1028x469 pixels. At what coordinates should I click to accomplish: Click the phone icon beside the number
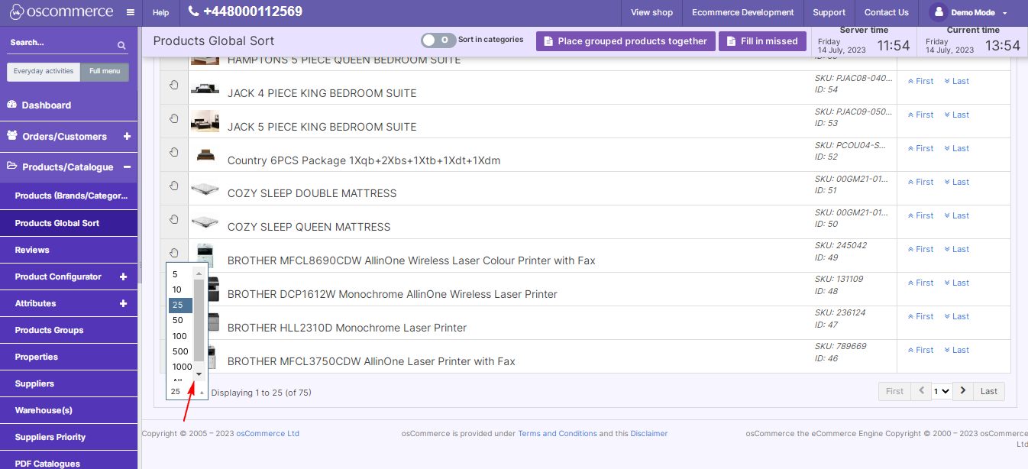click(193, 11)
